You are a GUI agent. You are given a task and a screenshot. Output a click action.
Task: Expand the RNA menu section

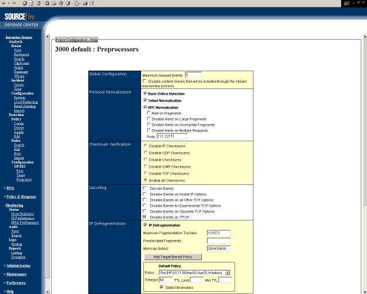(x=10, y=188)
